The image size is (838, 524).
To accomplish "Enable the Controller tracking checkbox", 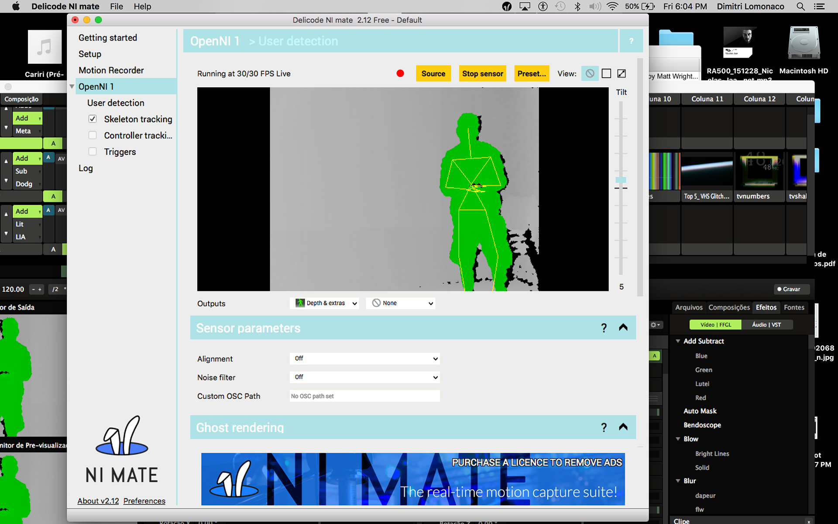I will pos(93,135).
